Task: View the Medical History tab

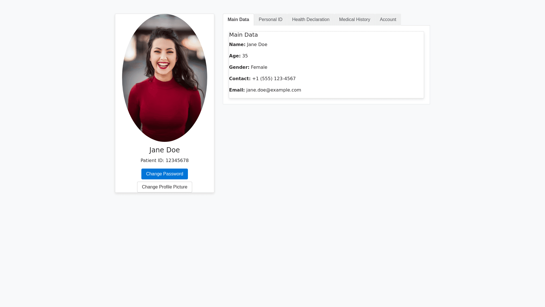Action: coord(354,20)
